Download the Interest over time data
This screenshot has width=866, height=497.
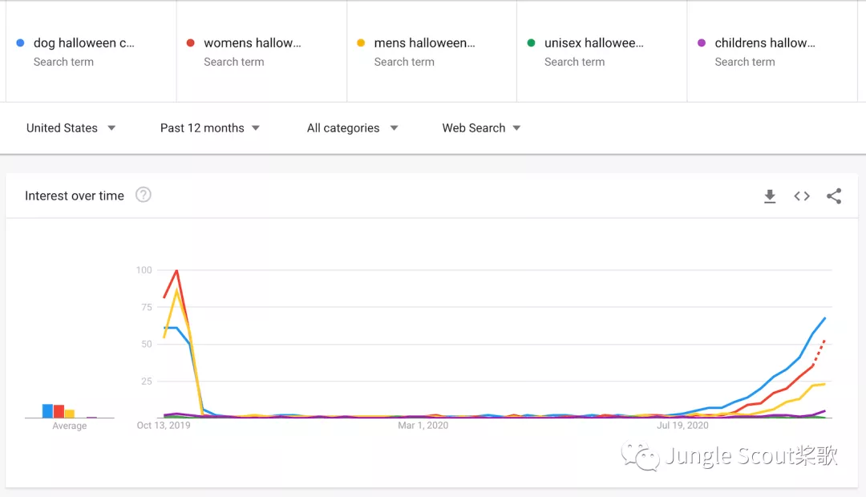[770, 196]
